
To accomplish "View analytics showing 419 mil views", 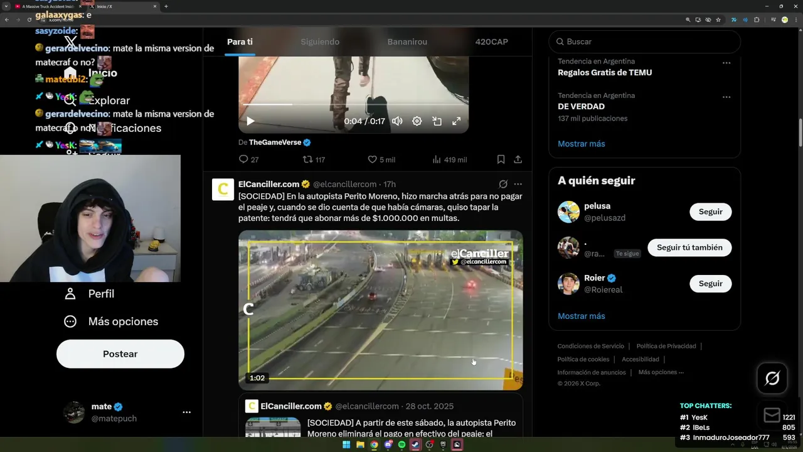I will coord(450,159).
